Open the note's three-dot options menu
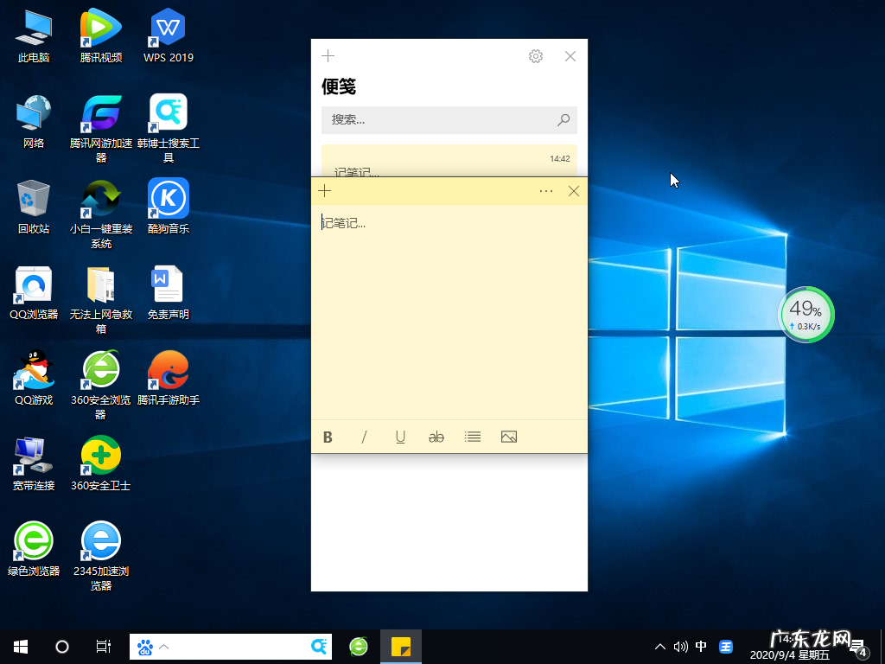 [545, 190]
